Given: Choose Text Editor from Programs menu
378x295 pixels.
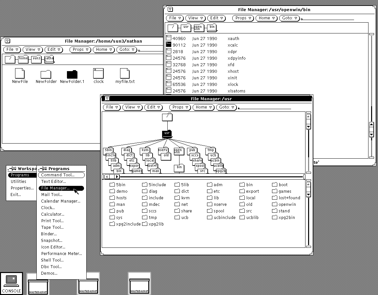Looking at the screenshot, I should [53, 181].
